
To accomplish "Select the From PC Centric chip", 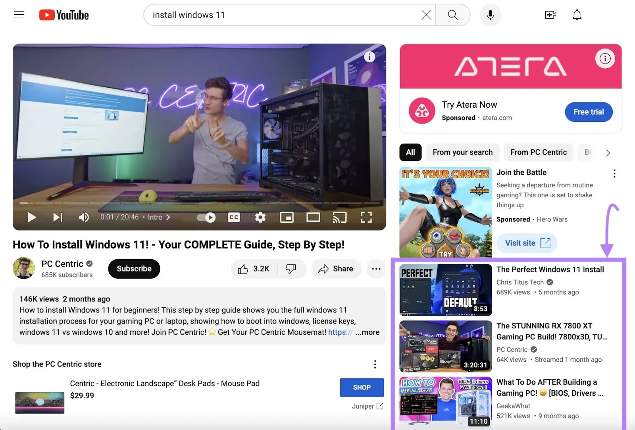I will (x=539, y=152).
